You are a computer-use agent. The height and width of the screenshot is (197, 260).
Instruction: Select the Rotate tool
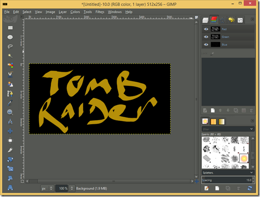pos(10,159)
